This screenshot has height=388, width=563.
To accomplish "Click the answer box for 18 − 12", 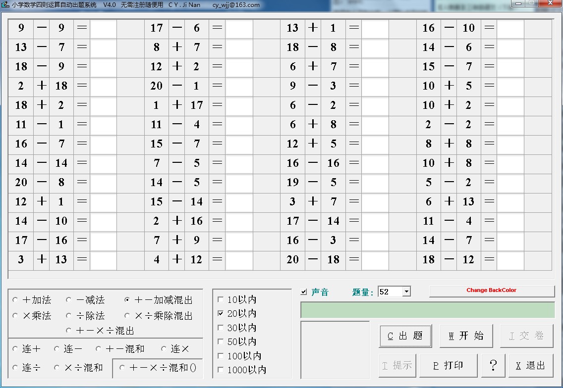I will (510, 260).
